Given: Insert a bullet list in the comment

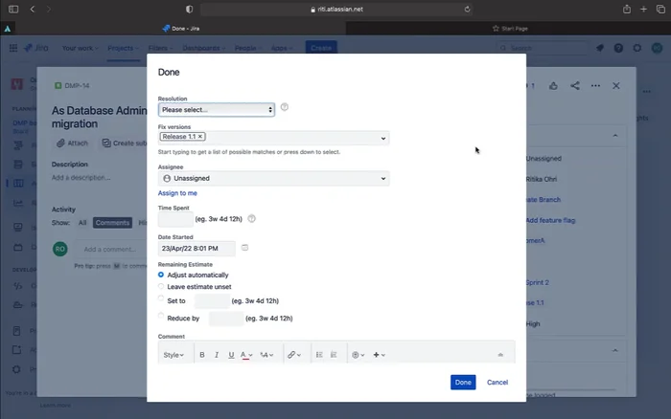Looking at the screenshot, I should click(x=319, y=355).
